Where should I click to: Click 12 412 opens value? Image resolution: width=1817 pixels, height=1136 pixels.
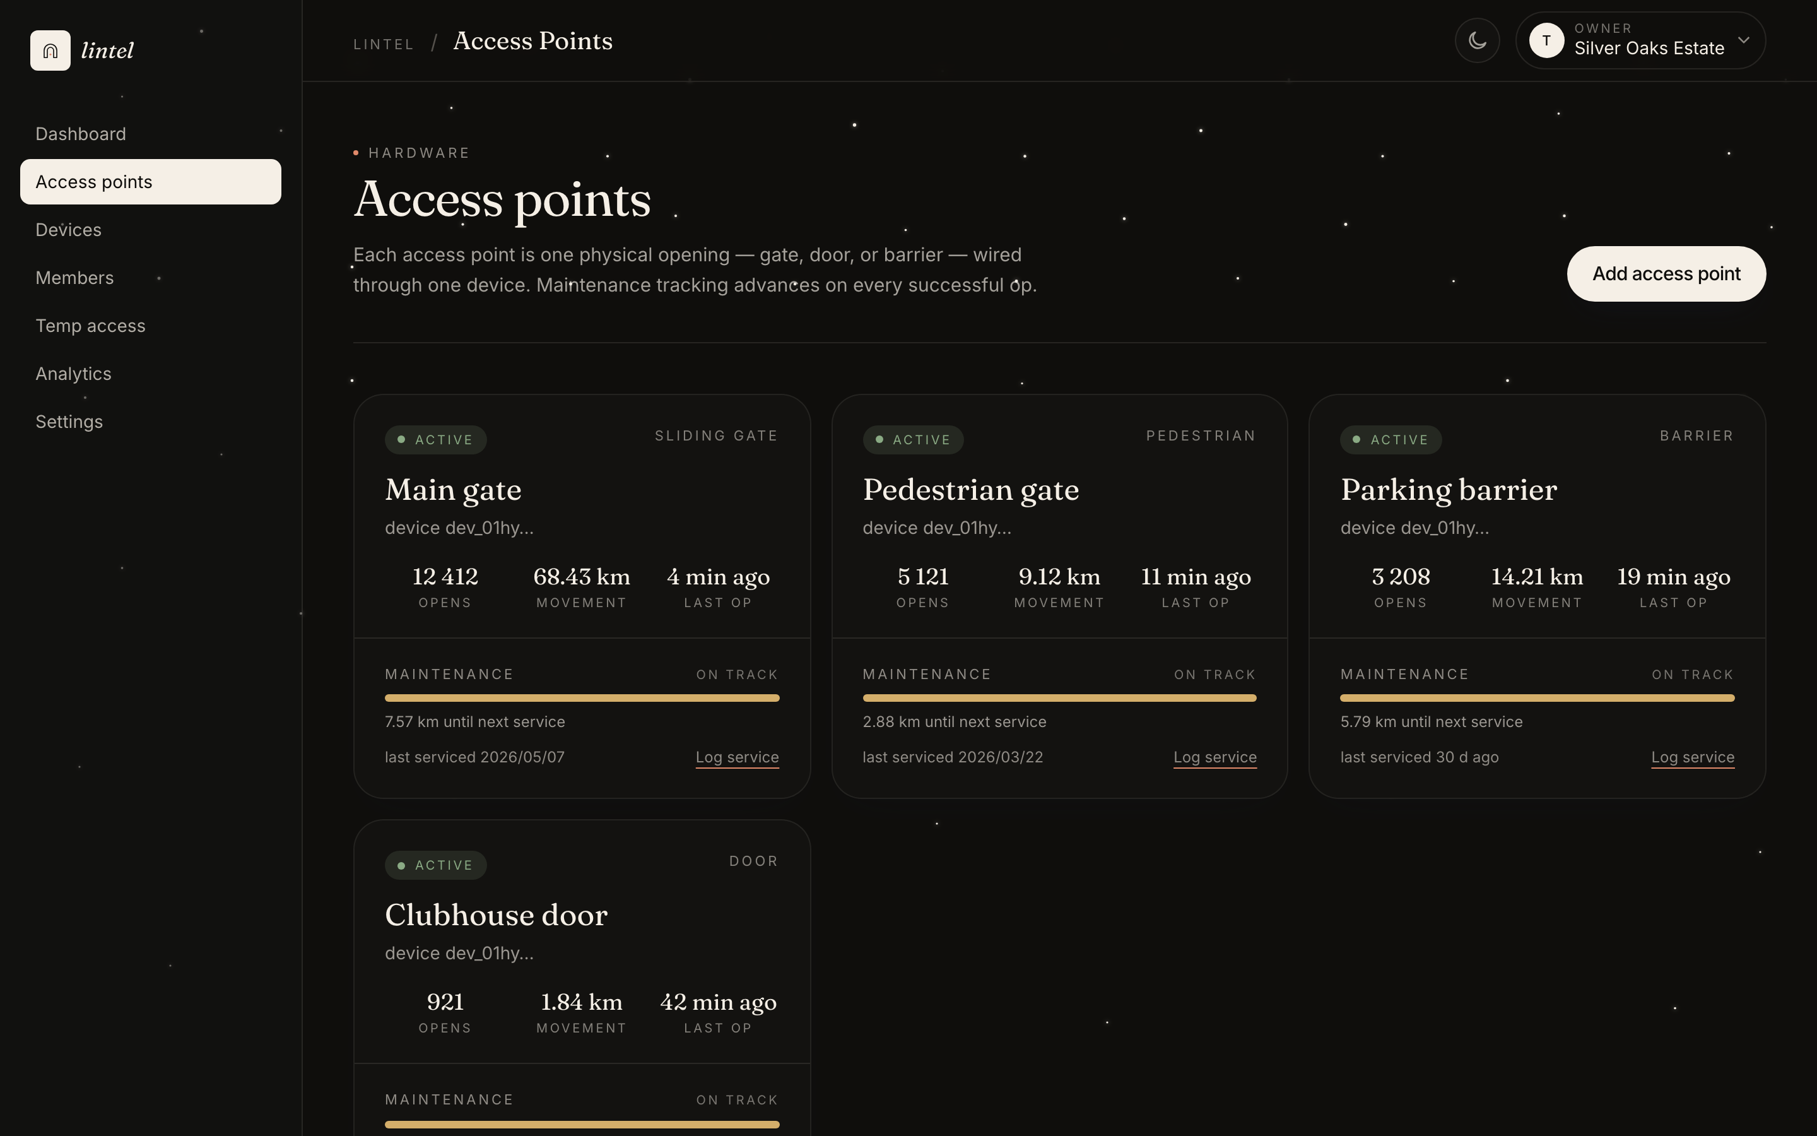point(445,576)
